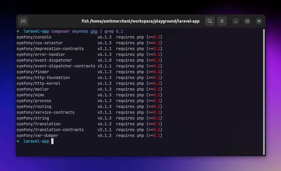Viewport: 281px width, 171px height.
Task: Click version v3.1.1 of deprecation-contracts
Action: [x=104, y=49]
